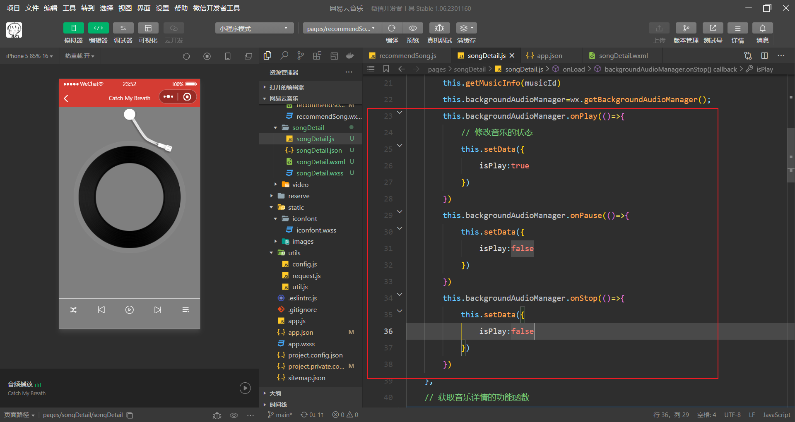
Task: Open 微信开发者工具 menu
Action: (x=216, y=8)
